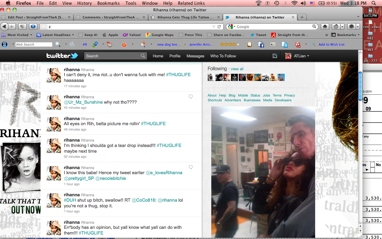Image resolution: width=382 pixels, height=239 pixels.
Task: Click the 'view all' following link
Action: coord(237,69)
